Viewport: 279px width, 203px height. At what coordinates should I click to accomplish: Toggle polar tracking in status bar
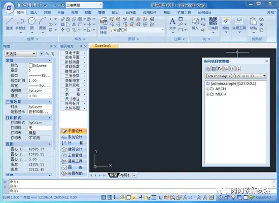[122, 197]
